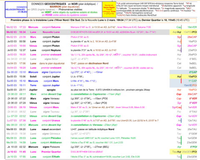Select the red '0°VER' cell for Mars
The height and width of the screenshot is (160, 200).
pyautogui.click(x=193, y=98)
